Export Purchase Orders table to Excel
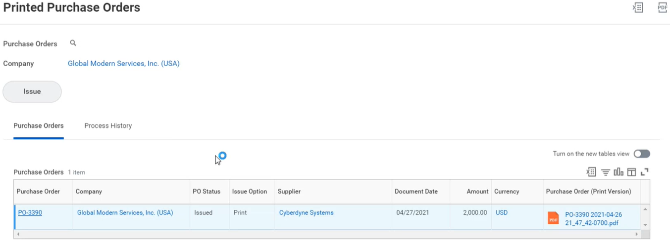This screenshot has height=242, width=670. [x=591, y=172]
